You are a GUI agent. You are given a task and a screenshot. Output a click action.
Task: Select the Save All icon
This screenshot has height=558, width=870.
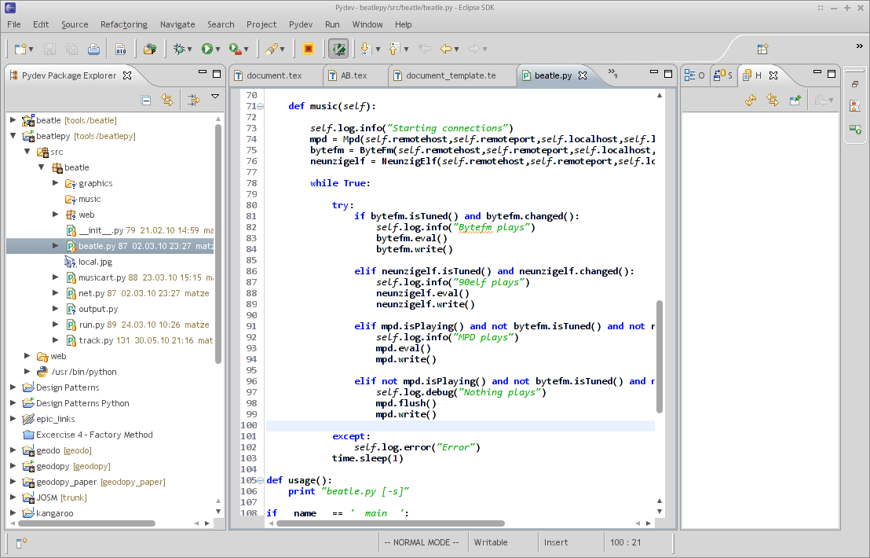(x=71, y=48)
